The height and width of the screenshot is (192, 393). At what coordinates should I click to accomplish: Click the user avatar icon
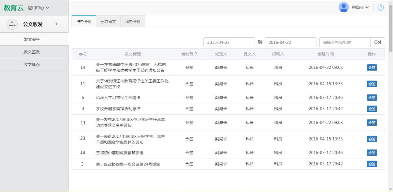tap(343, 7)
